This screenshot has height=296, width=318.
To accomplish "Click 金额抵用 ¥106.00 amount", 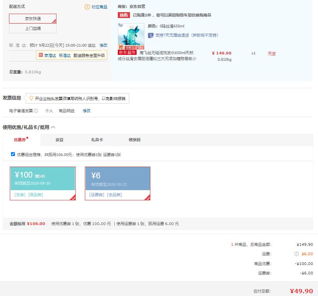I will point(36,224).
